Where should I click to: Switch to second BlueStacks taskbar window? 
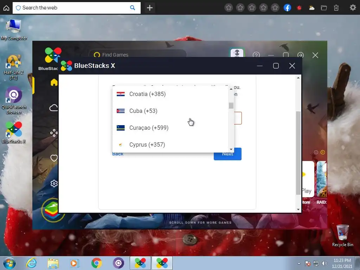pyautogui.click(x=162, y=263)
